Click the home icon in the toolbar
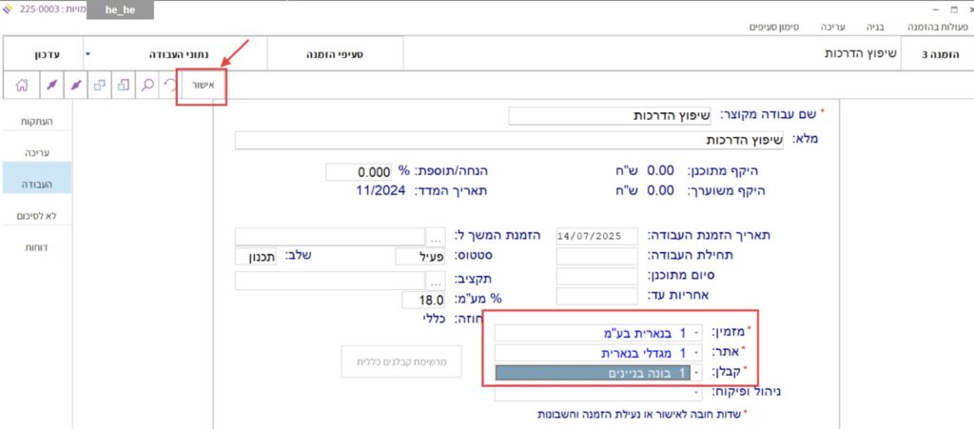 pyautogui.click(x=21, y=86)
